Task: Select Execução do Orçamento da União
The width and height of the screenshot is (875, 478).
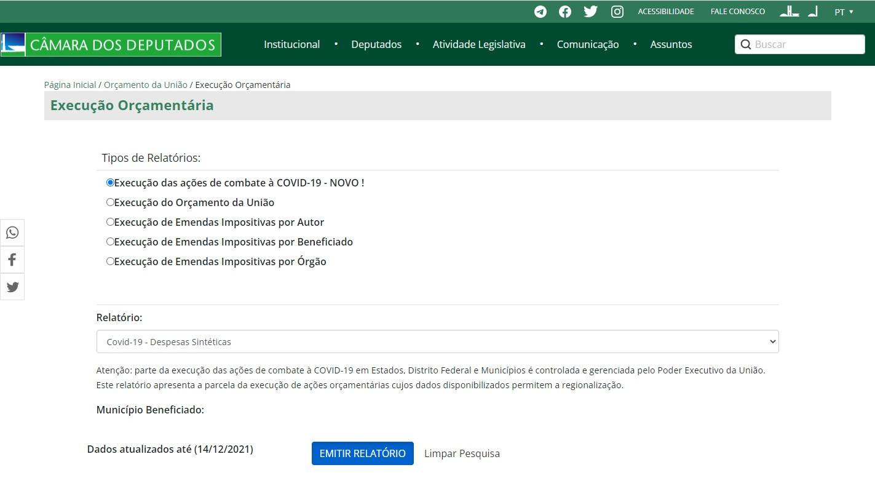Action: [x=110, y=202]
